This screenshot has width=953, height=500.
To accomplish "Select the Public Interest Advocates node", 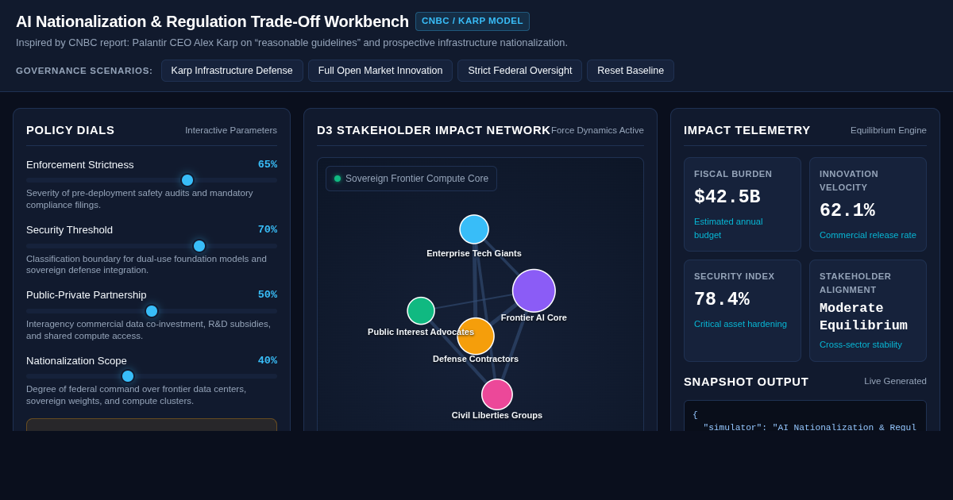I will coord(421,311).
